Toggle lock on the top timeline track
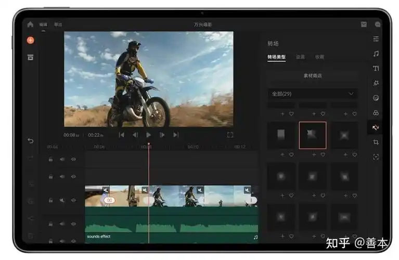This screenshot has height=260, width=399. pyautogui.click(x=50, y=159)
